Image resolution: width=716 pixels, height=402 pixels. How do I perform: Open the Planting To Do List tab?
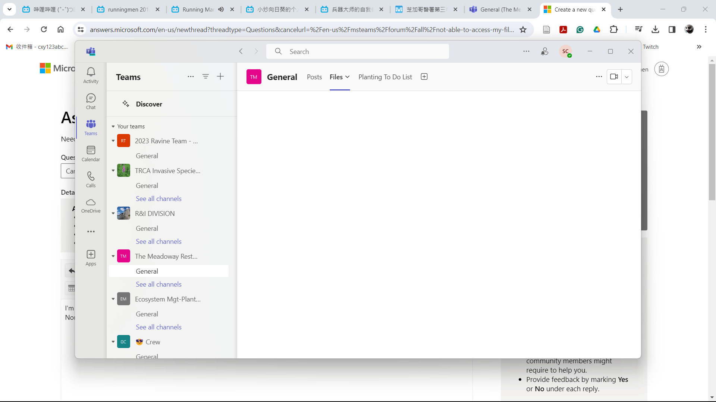(385, 77)
